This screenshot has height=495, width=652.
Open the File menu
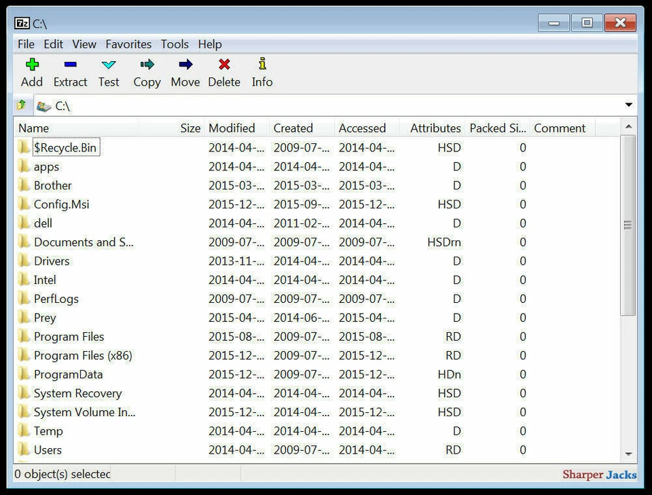click(x=26, y=44)
